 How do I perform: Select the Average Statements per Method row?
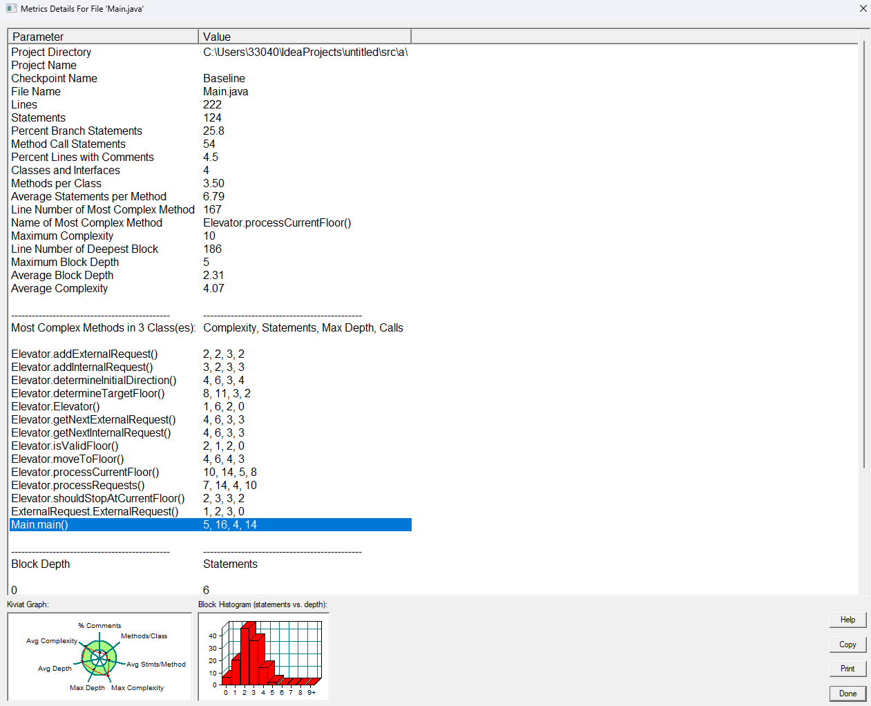coord(211,197)
